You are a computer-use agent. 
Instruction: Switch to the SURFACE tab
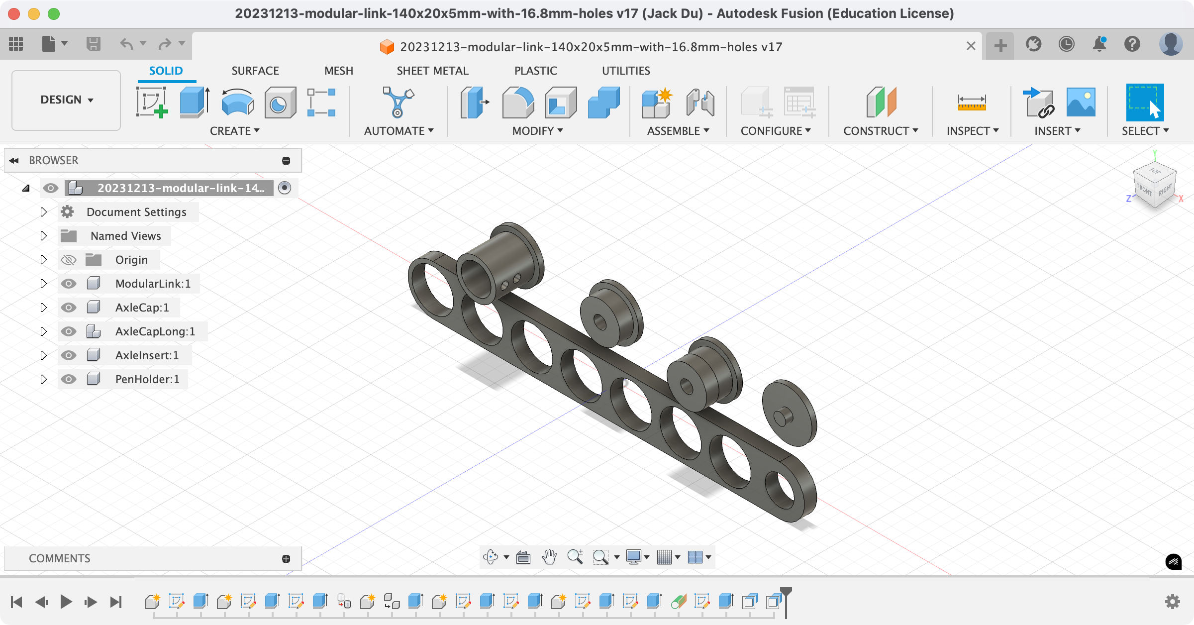pyautogui.click(x=255, y=71)
